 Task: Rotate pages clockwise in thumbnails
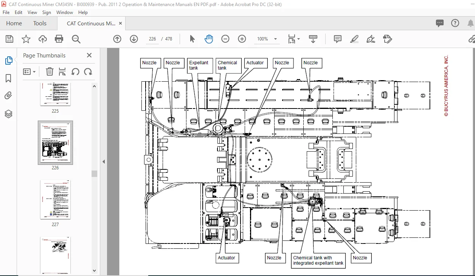click(x=88, y=71)
